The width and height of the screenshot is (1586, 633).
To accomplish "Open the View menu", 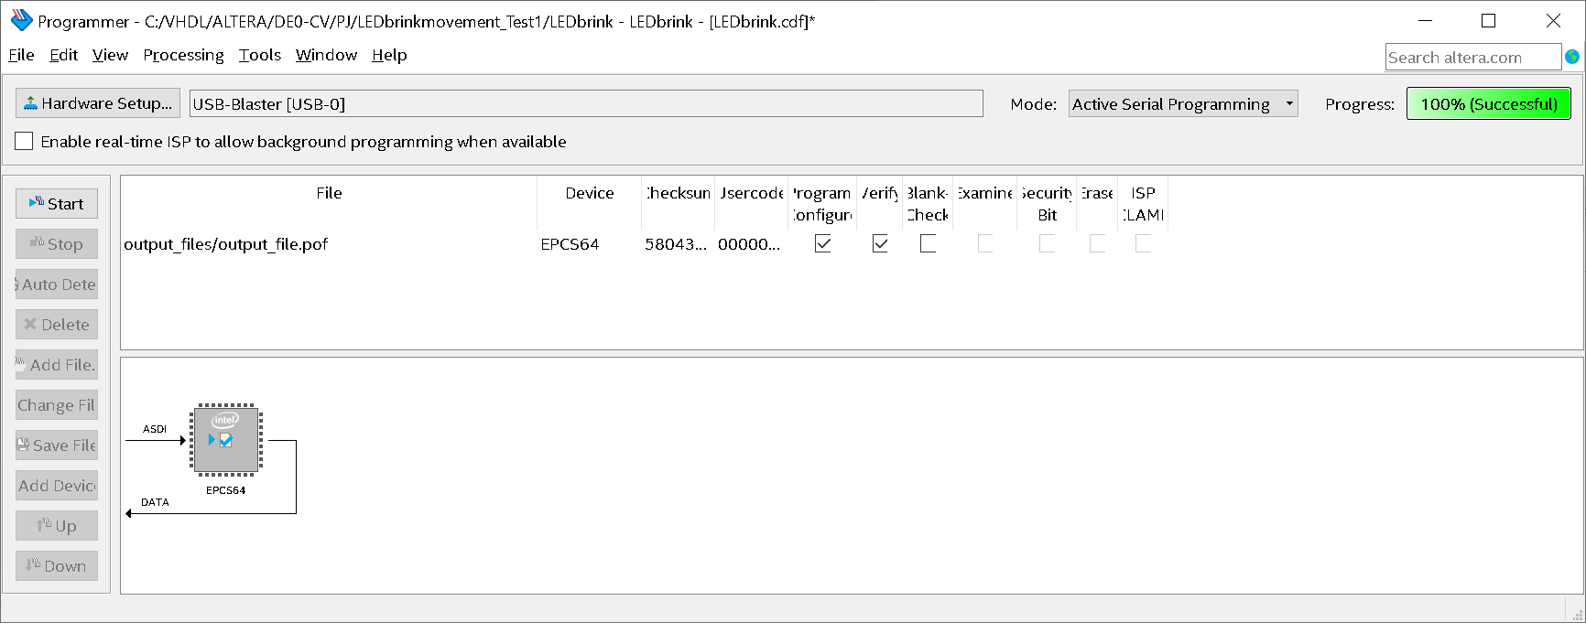I will click(x=110, y=55).
